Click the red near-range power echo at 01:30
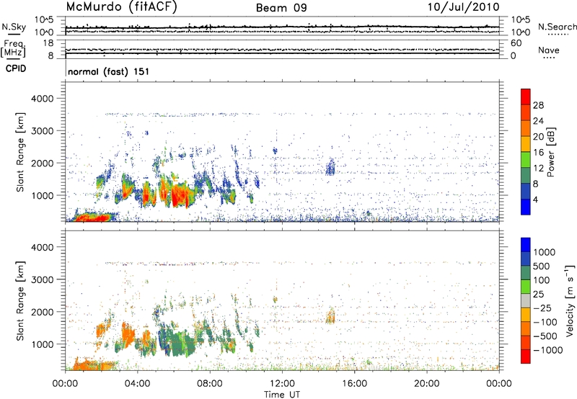577x399 pixels. 93,216
